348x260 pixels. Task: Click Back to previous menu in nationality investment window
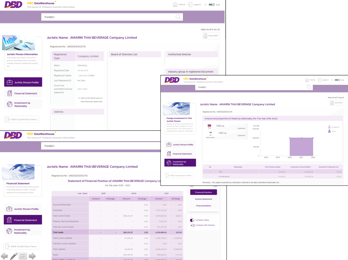coord(179,175)
